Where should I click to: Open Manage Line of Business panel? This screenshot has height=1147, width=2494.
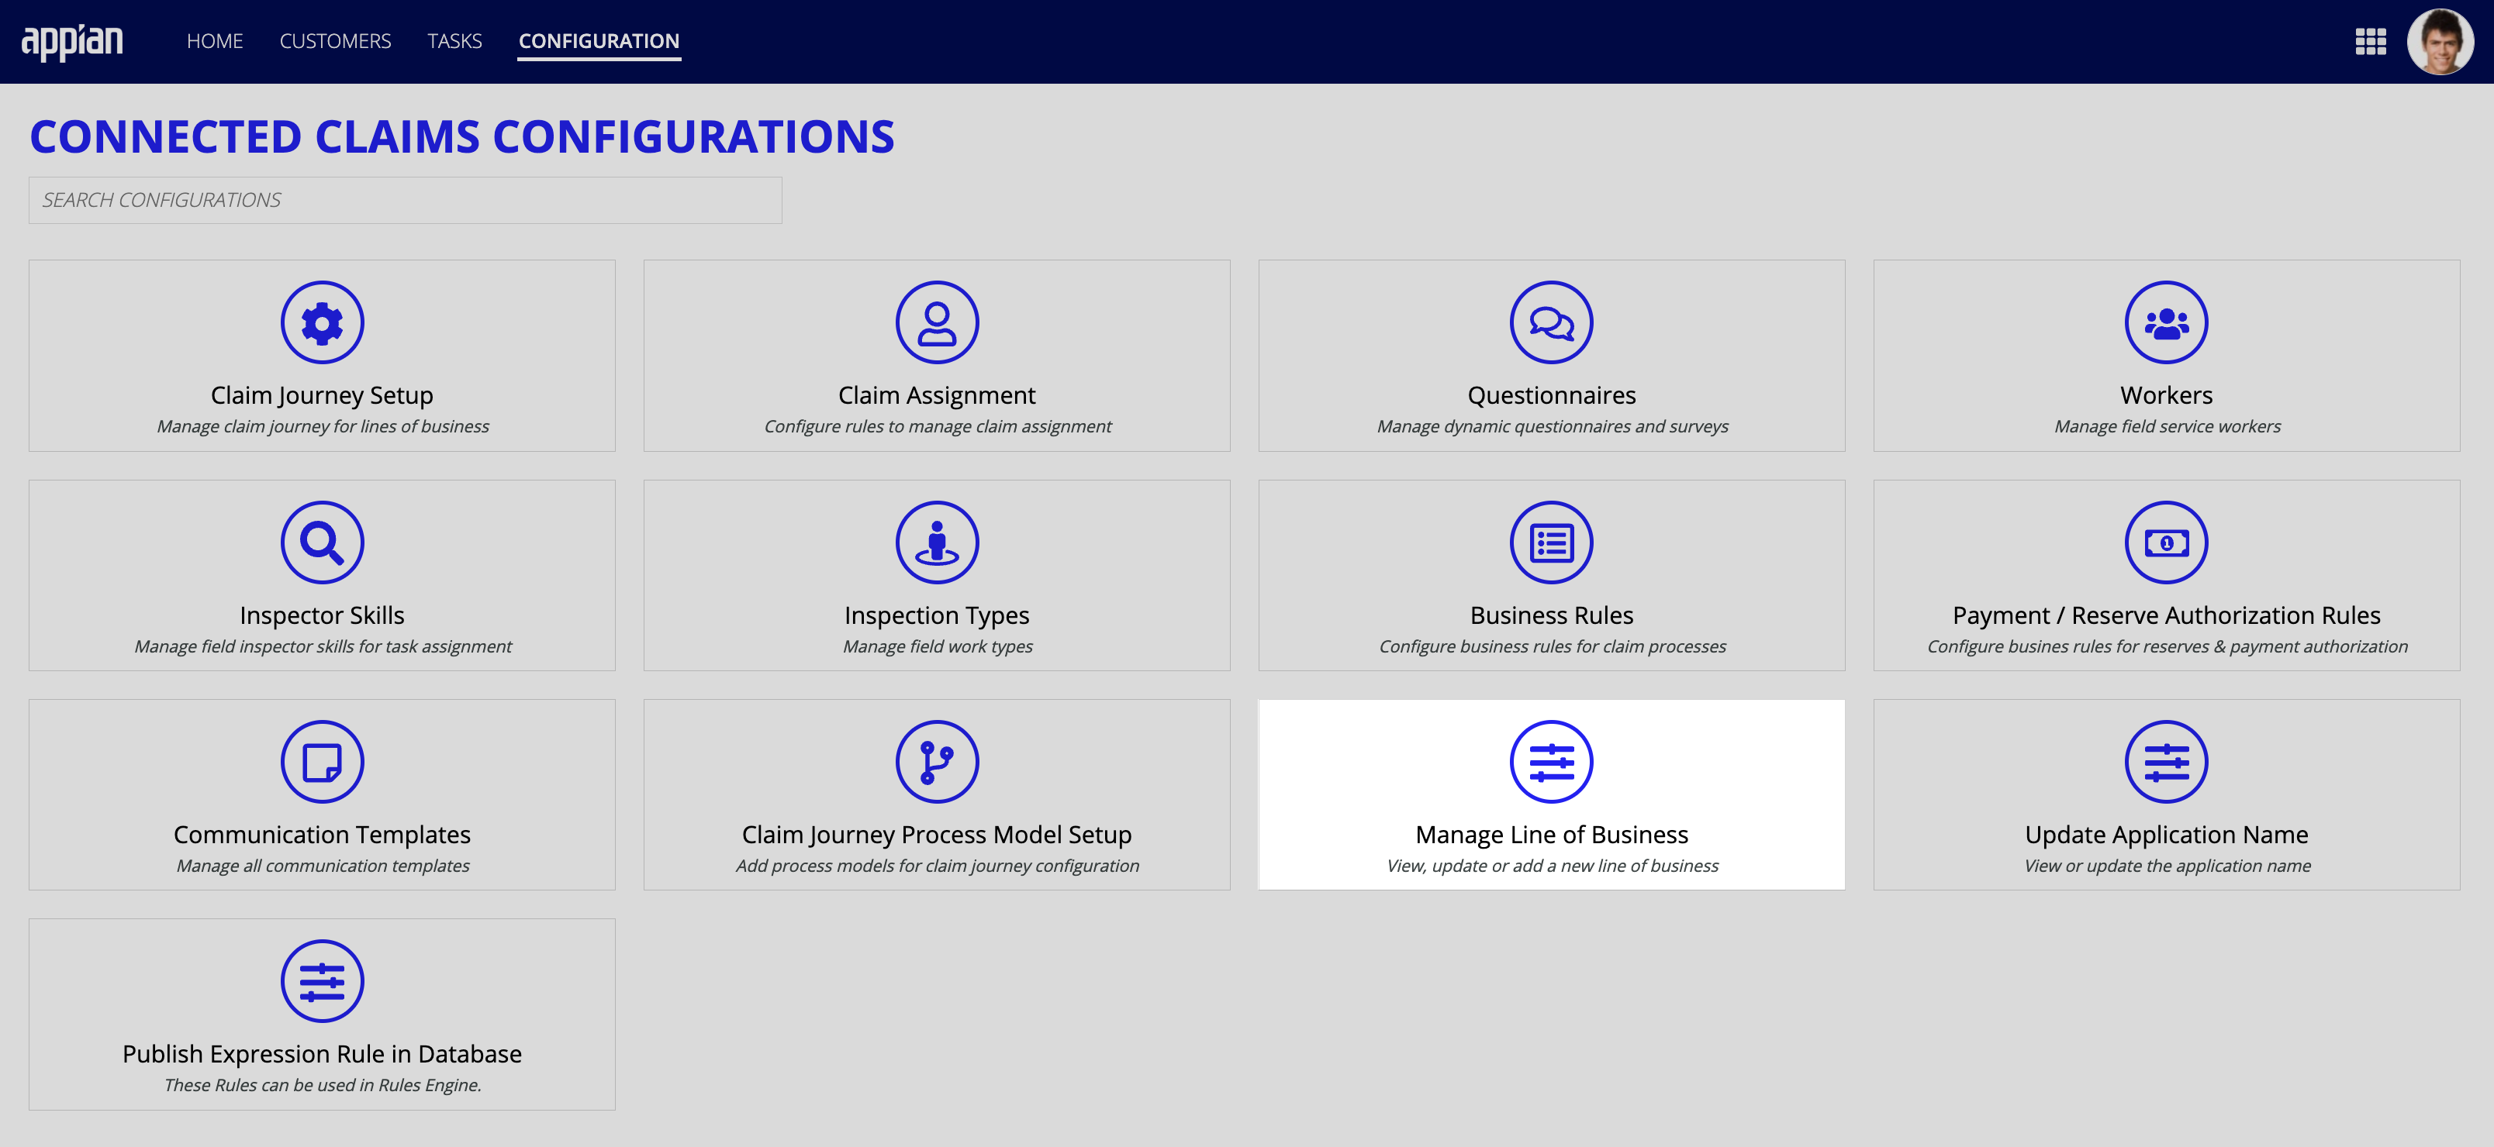tap(1551, 796)
